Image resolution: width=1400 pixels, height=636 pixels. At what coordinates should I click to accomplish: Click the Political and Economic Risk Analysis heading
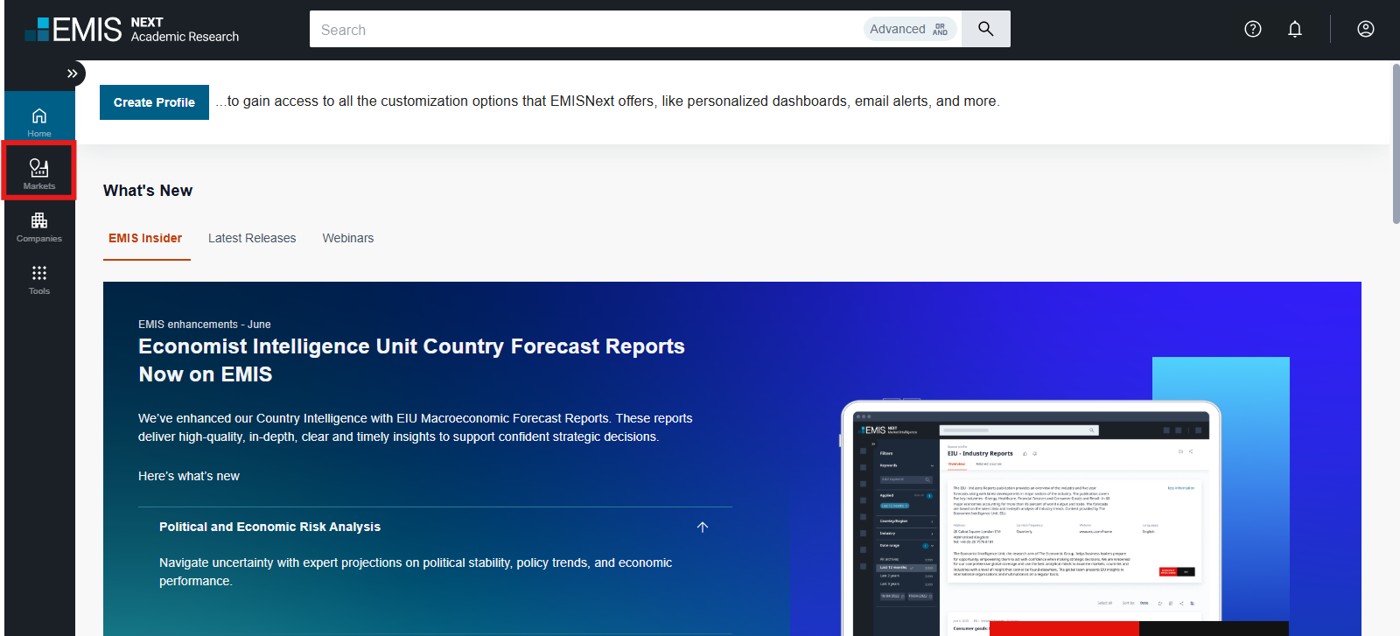point(269,527)
